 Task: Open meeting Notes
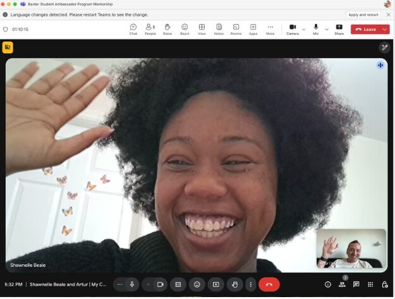(x=219, y=29)
